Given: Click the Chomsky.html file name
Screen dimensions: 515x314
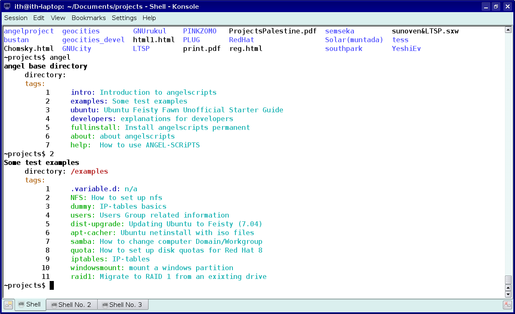Looking at the screenshot, I should coord(29,48).
